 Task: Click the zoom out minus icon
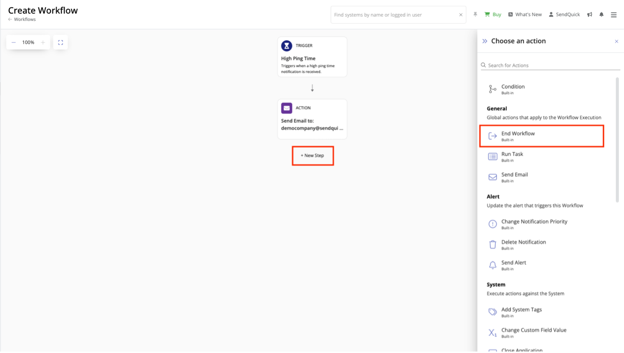[x=14, y=42]
